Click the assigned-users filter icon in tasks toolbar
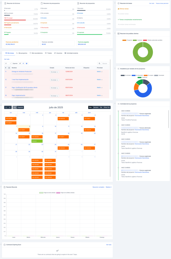Image resolution: width=171 pixels, height=259 pixels. (x=27, y=63)
